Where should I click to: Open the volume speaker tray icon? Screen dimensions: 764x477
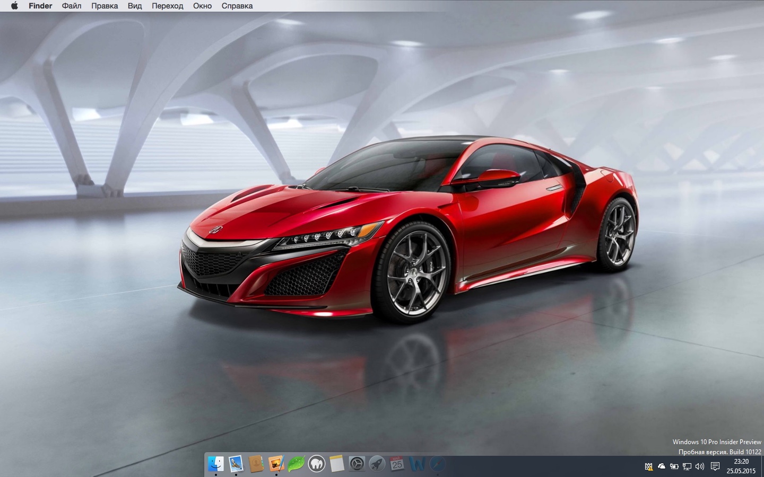[700, 466]
